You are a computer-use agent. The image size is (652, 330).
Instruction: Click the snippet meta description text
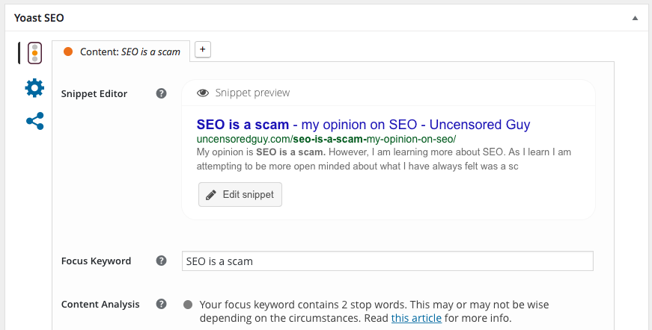[x=384, y=159]
